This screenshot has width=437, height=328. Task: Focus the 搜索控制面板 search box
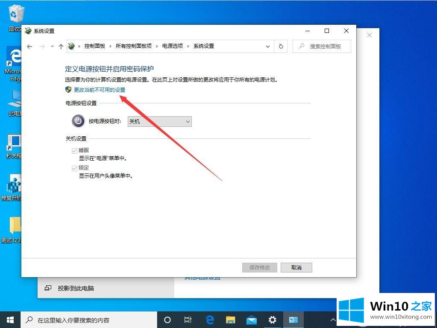pos(322,47)
